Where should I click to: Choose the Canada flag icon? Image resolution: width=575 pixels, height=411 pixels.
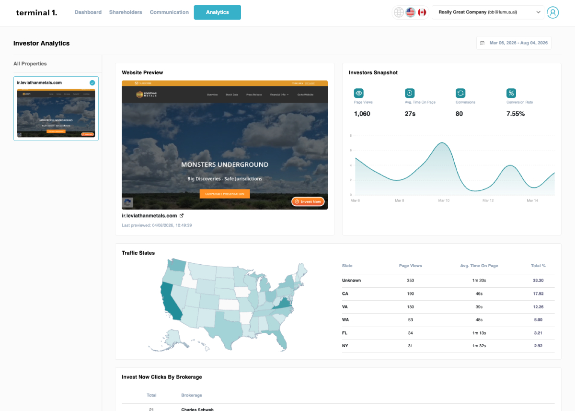(422, 12)
